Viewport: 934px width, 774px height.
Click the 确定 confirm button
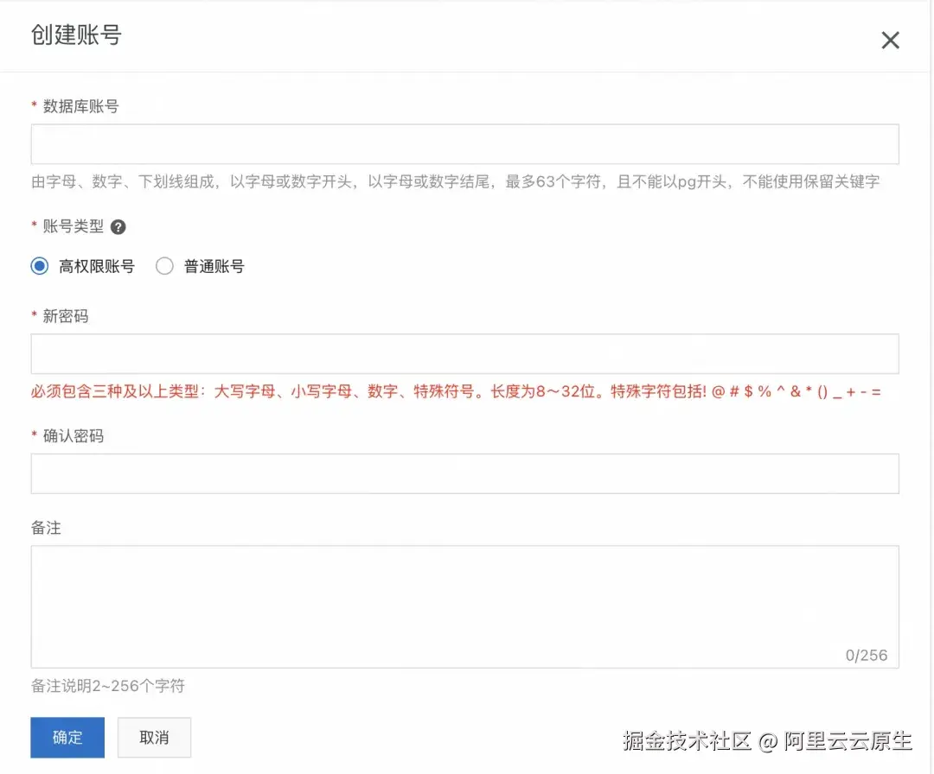67,737
